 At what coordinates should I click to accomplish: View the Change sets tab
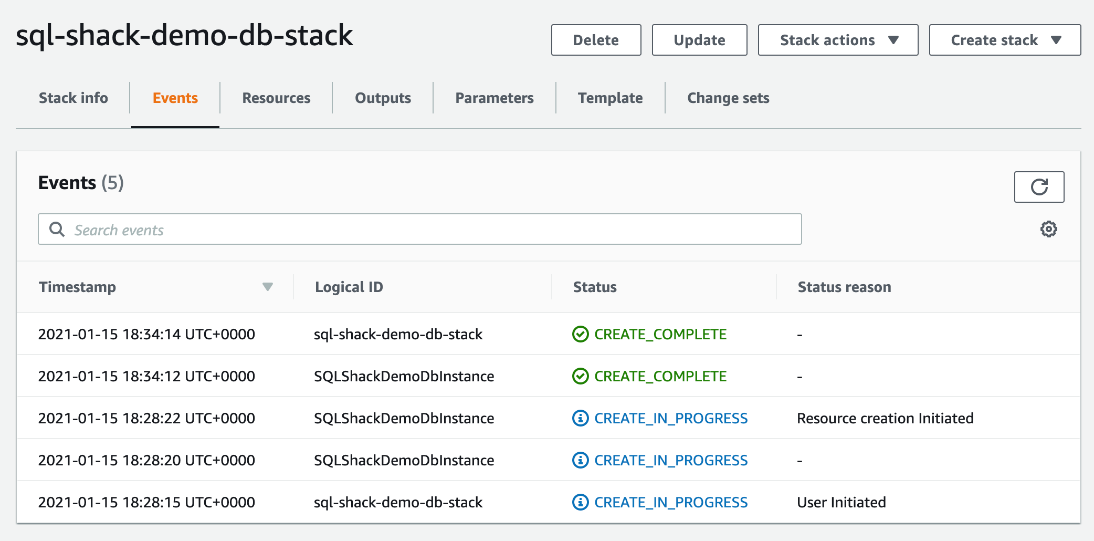728,98
